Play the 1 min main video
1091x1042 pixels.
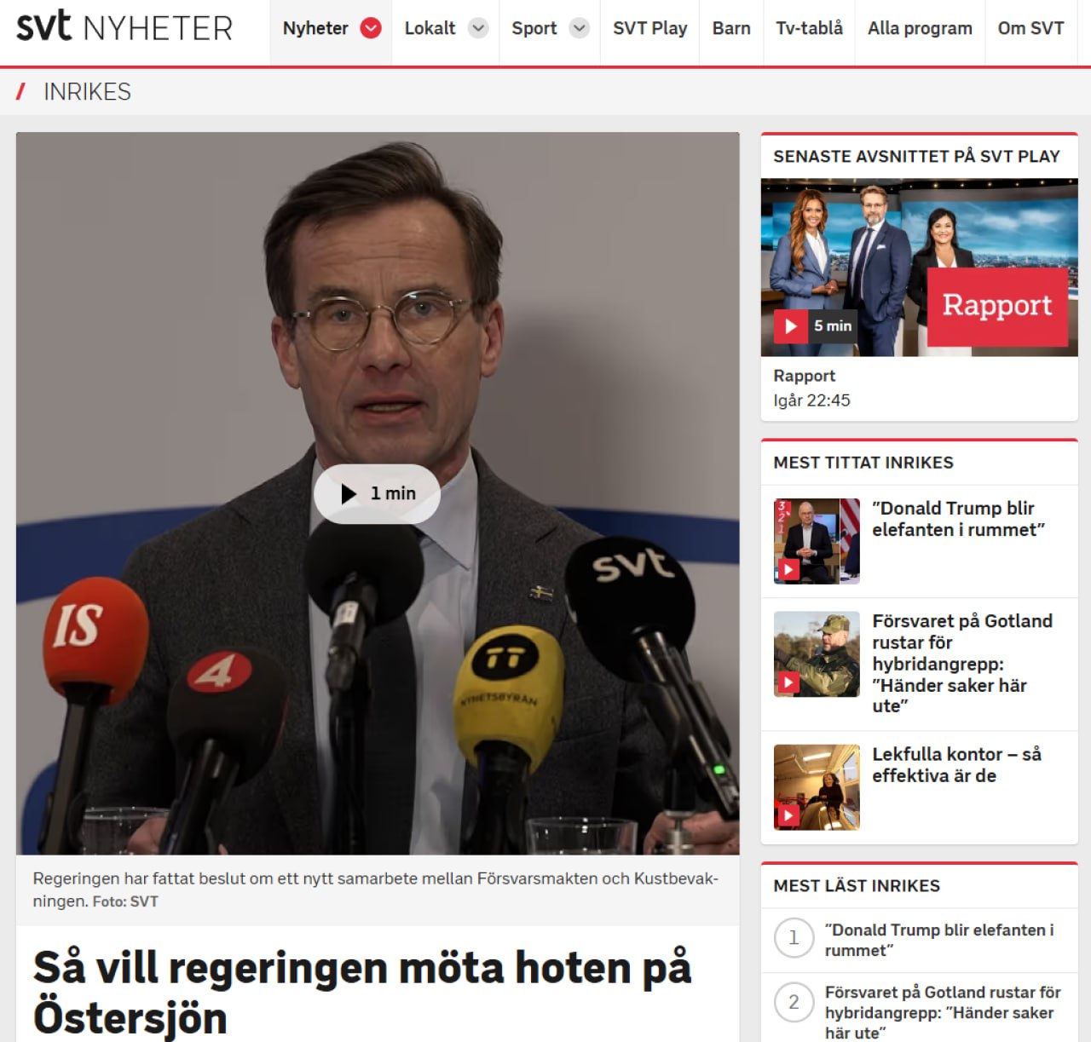tap(377, 494)
